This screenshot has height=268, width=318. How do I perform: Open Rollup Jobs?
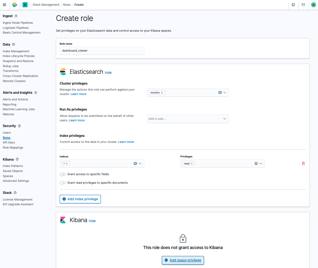(11, 66)
